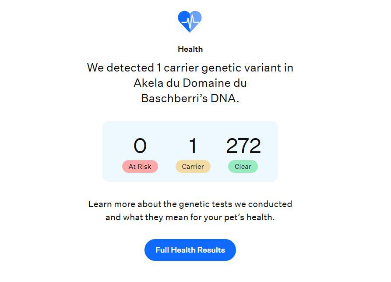391x282 pixels.
Task: Click the 'Akela du Domaine du' name line
Action: [190, 83]
